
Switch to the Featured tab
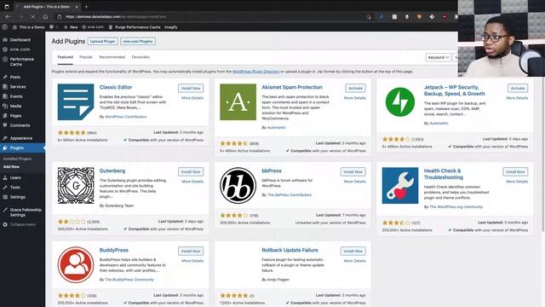coord(65,57)
